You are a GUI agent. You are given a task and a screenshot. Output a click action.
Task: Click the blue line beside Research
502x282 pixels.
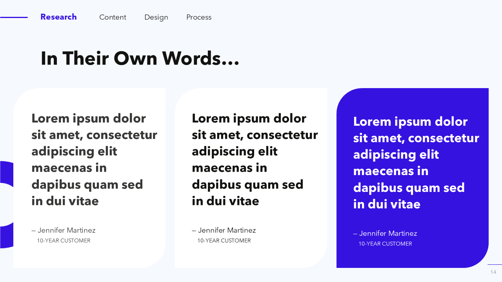click(14, 17)
